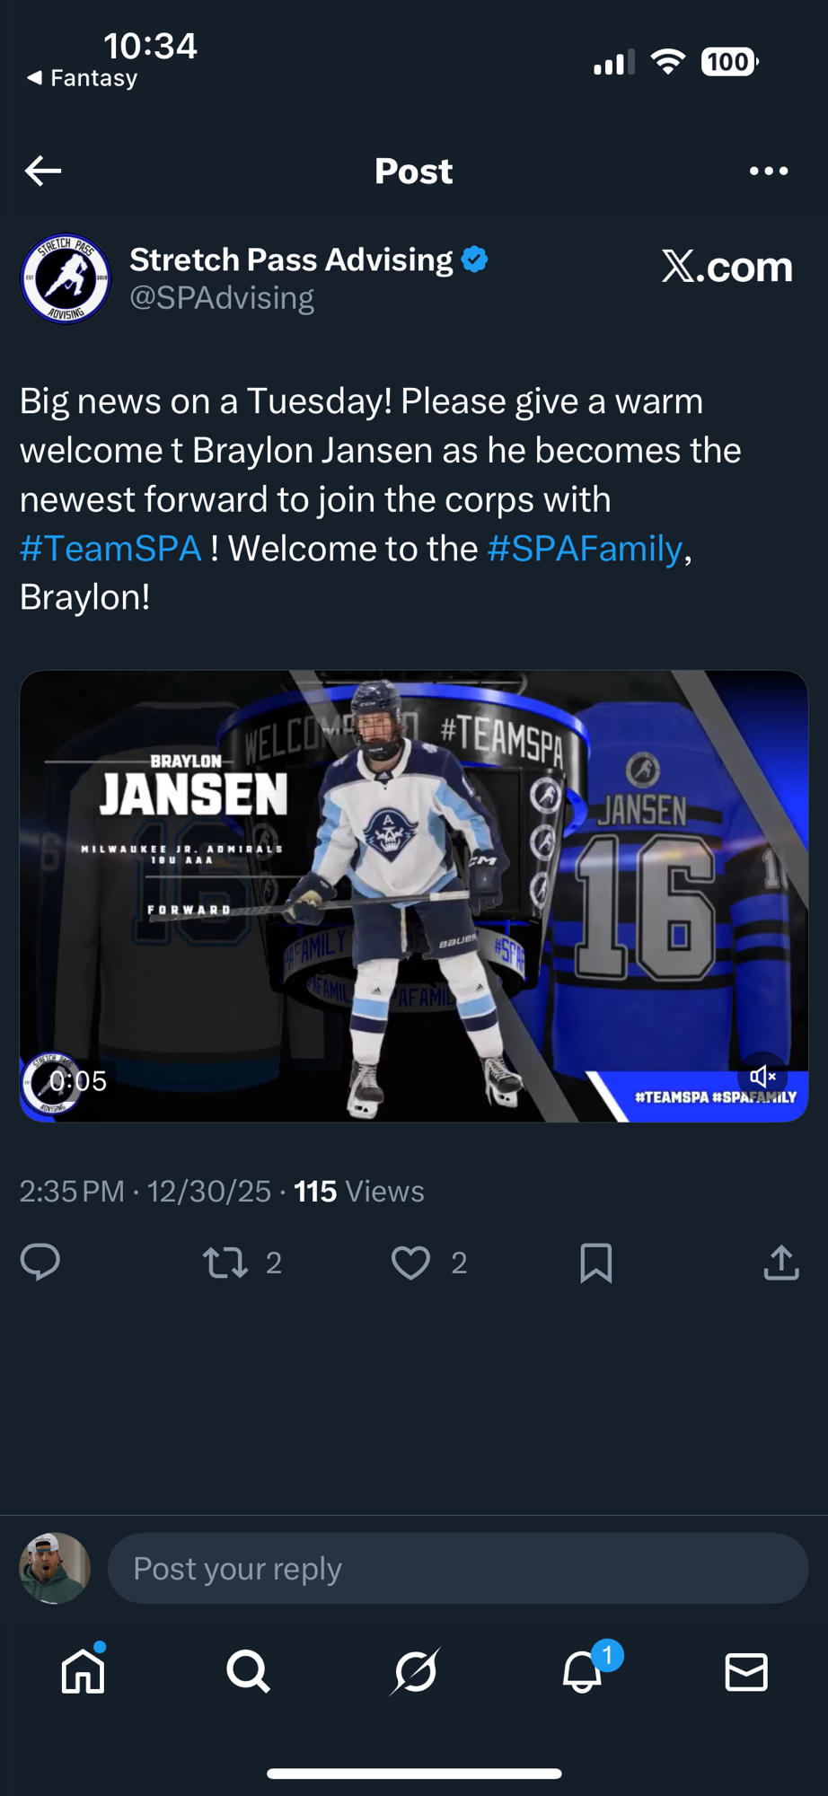Image resolution: width=828 pixels, height=1796 pixels.
Task: Open Stretch Pass Advising profile picture
Action: [66, 278]
